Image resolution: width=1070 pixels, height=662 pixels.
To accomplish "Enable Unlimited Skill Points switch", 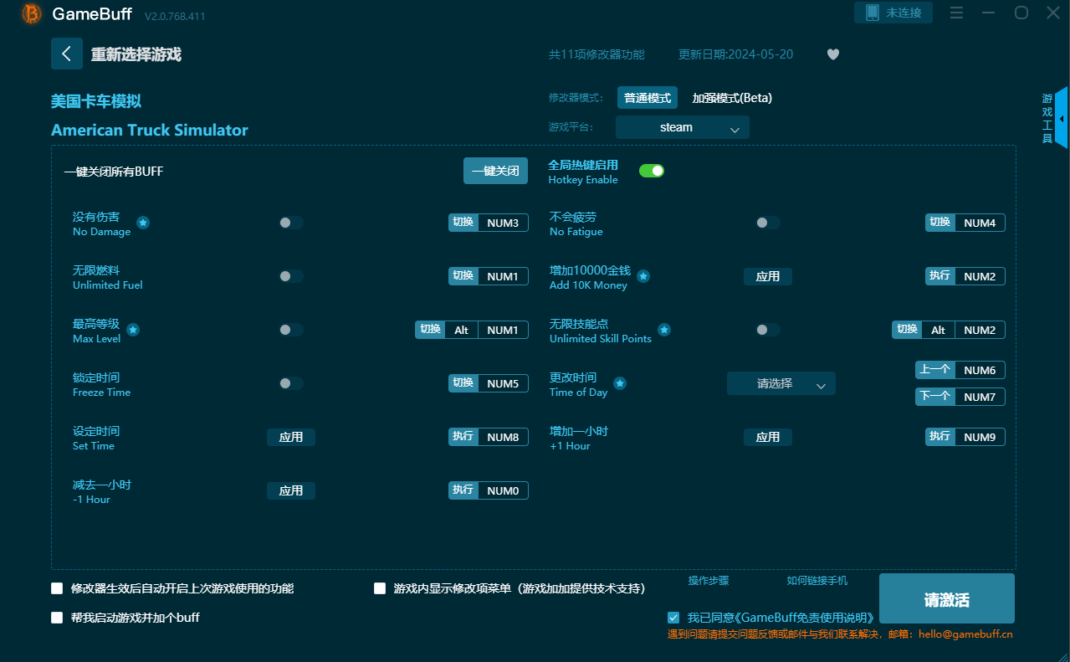I will tap(768, 330).
